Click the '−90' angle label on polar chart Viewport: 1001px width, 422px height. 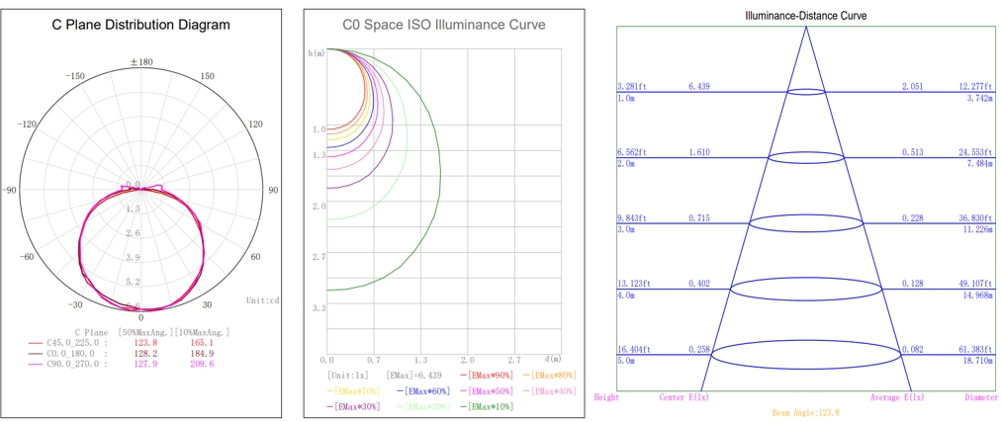coord(10,190)
